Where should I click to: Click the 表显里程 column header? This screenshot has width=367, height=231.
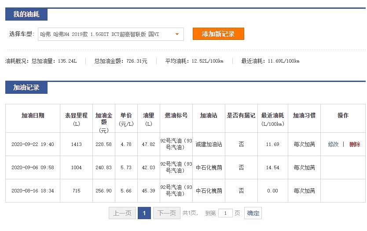coord(76,116)
